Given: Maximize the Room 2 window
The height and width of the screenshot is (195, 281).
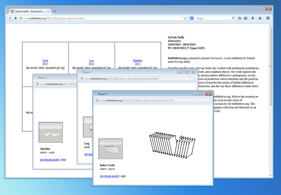Looking at the screenshot, I should pos(187,72).
